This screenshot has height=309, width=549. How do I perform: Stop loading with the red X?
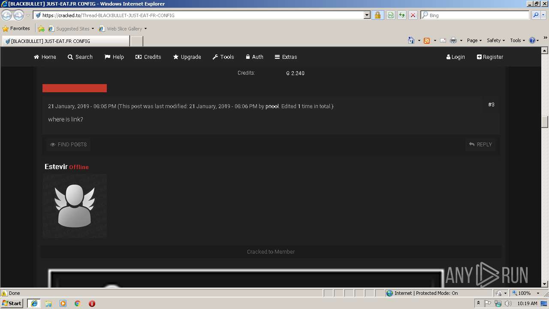click(x=413, y=15)
